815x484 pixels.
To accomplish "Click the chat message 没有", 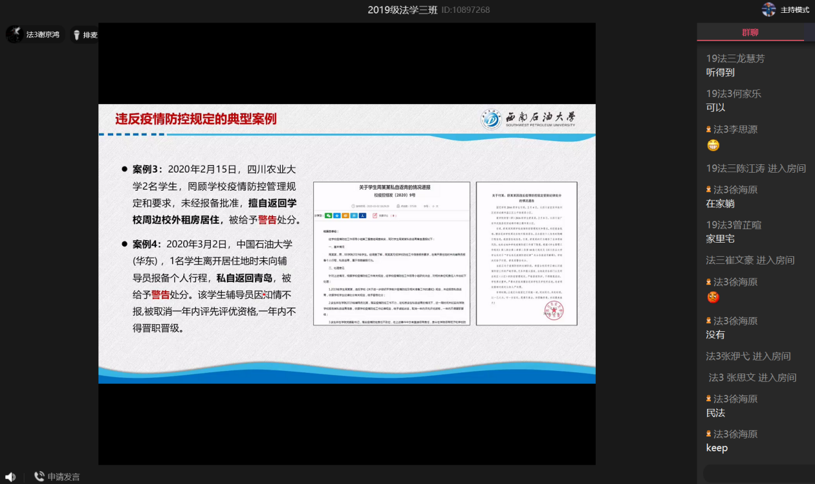I will tap(715, 334).
